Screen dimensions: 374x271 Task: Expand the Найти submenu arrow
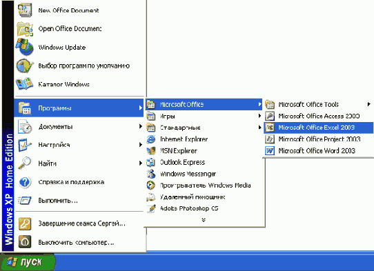coord(141,163)
